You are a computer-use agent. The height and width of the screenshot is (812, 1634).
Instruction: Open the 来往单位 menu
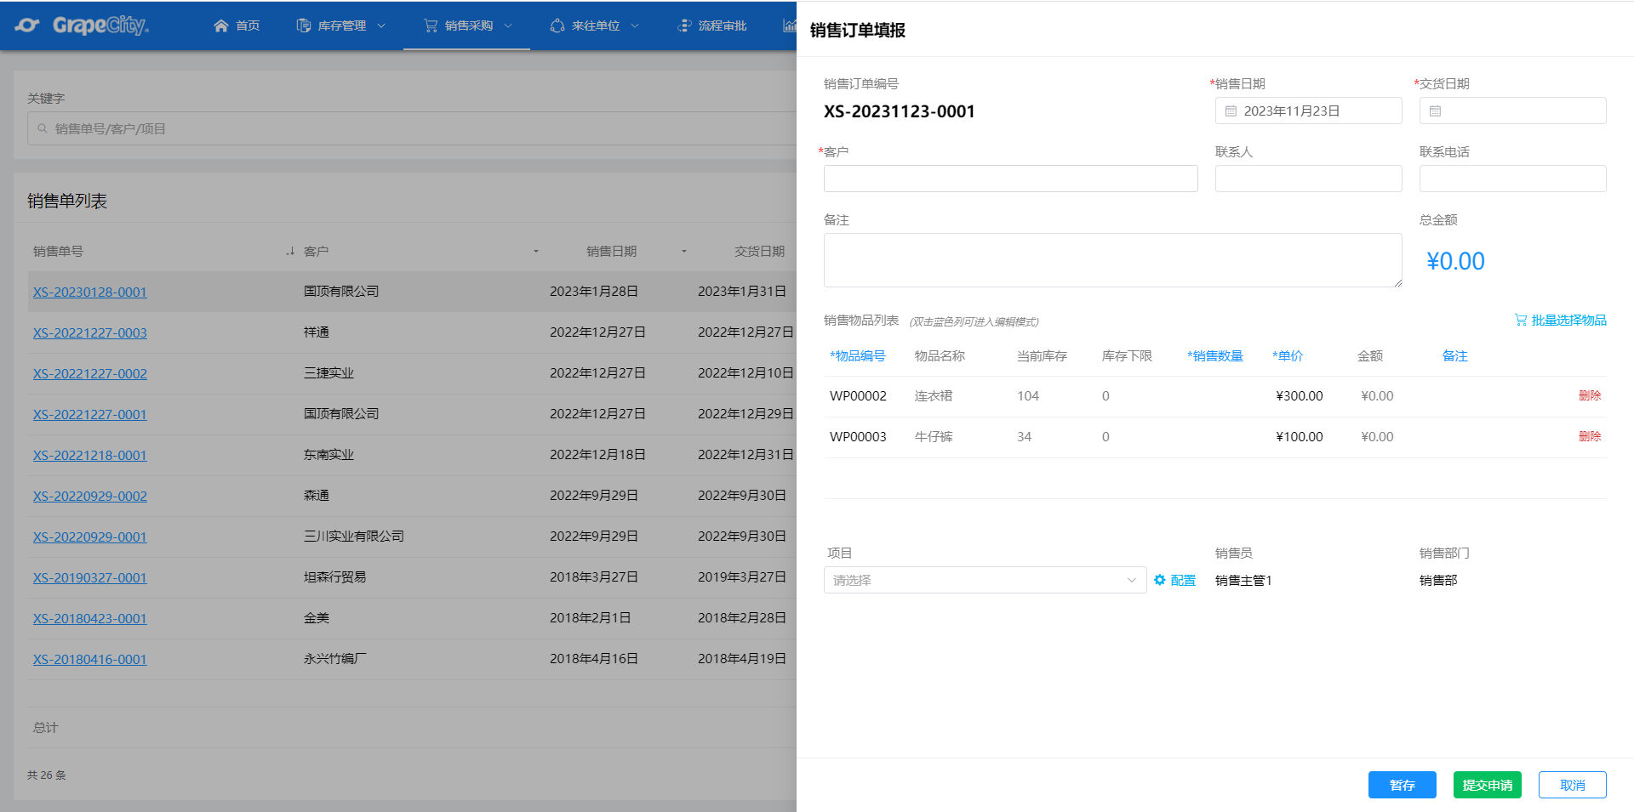(x=595, y=26)
